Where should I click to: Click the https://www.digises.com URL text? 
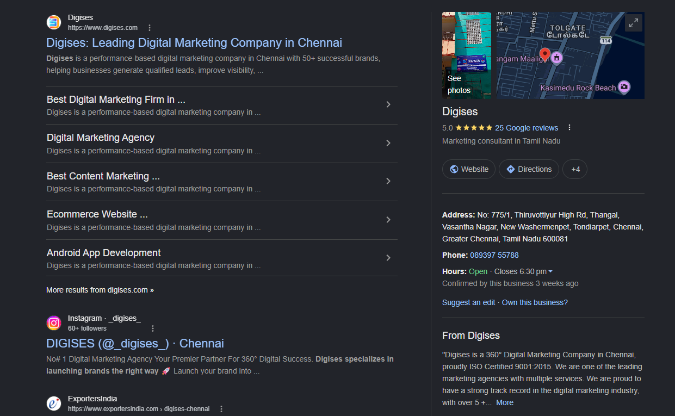pyautogui.click(x=103, y=28)
